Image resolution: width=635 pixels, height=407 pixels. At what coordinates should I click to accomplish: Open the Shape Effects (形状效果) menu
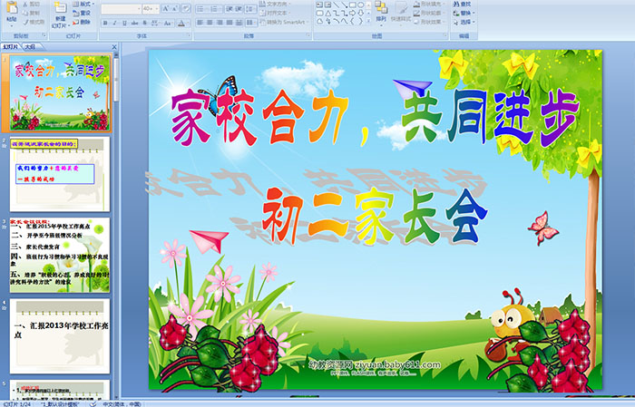coord(429,22)
